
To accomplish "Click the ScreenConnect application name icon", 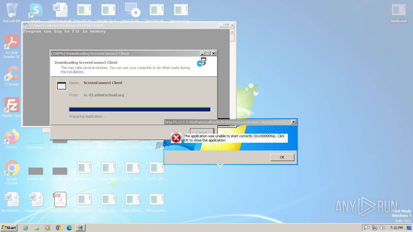I will [61, 85].
